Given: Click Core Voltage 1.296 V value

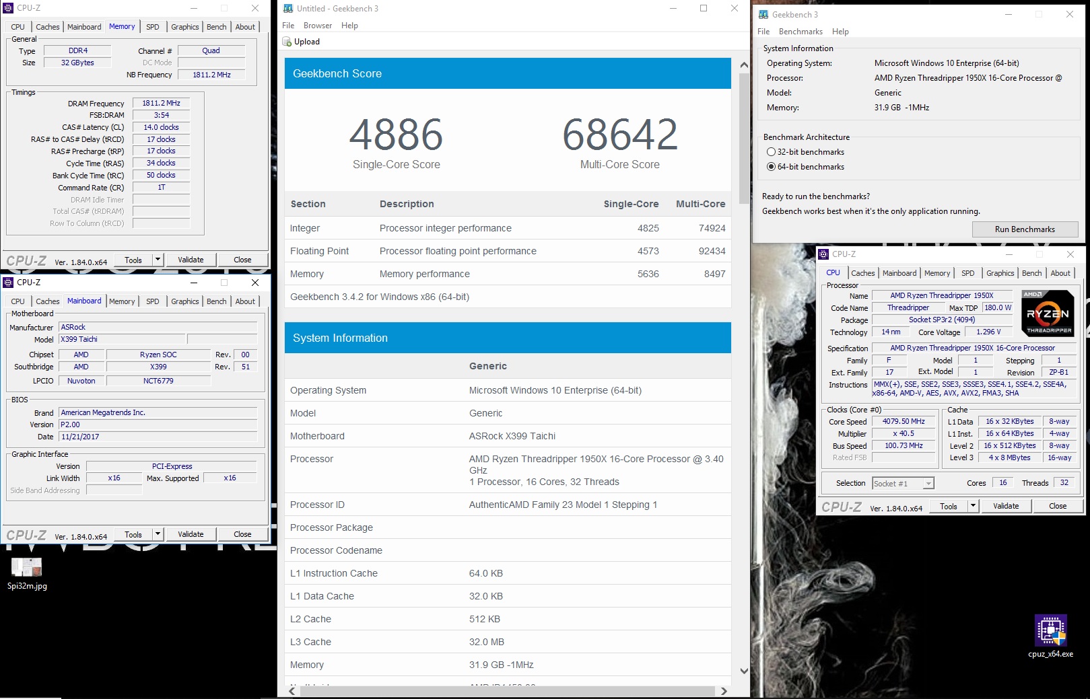Looking at the screenshot, I should tap(988, 332).
